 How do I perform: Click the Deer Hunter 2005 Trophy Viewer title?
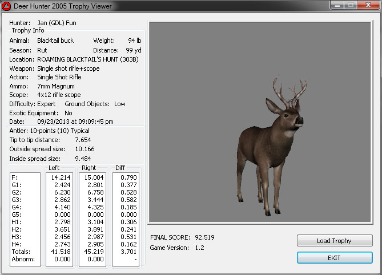pos(63,6)
